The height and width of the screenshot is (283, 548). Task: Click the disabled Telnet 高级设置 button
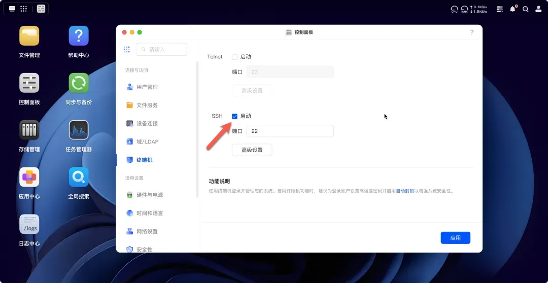coord(252,90)
